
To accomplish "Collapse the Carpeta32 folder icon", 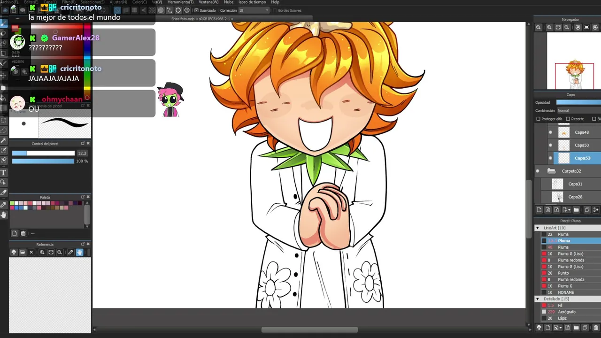I will [552, 171].
